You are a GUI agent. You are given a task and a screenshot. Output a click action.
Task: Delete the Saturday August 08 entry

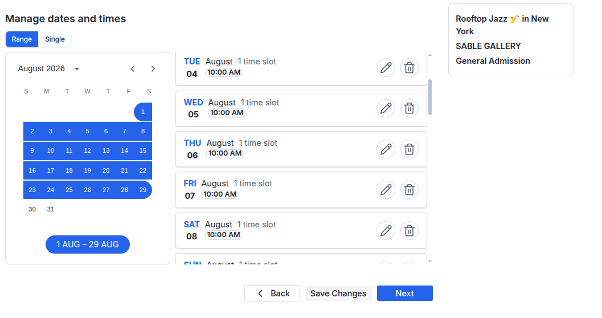pos(409,230)
